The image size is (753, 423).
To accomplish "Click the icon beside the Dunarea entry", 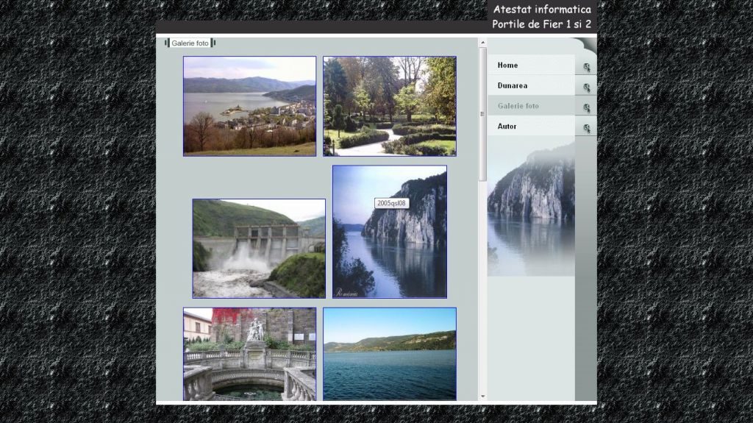I will pyautogui.click(x=586, y=88).
